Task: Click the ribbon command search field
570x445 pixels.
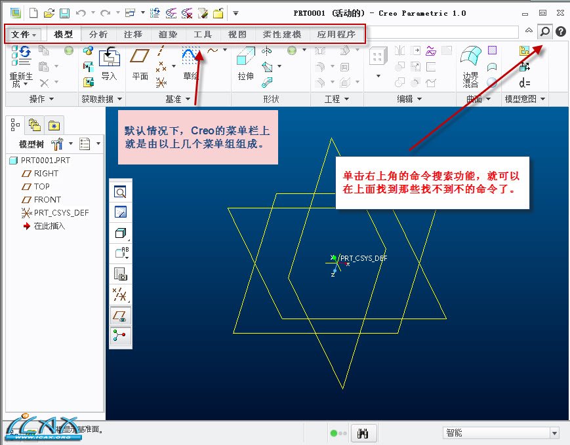Action: click(442, 31)
